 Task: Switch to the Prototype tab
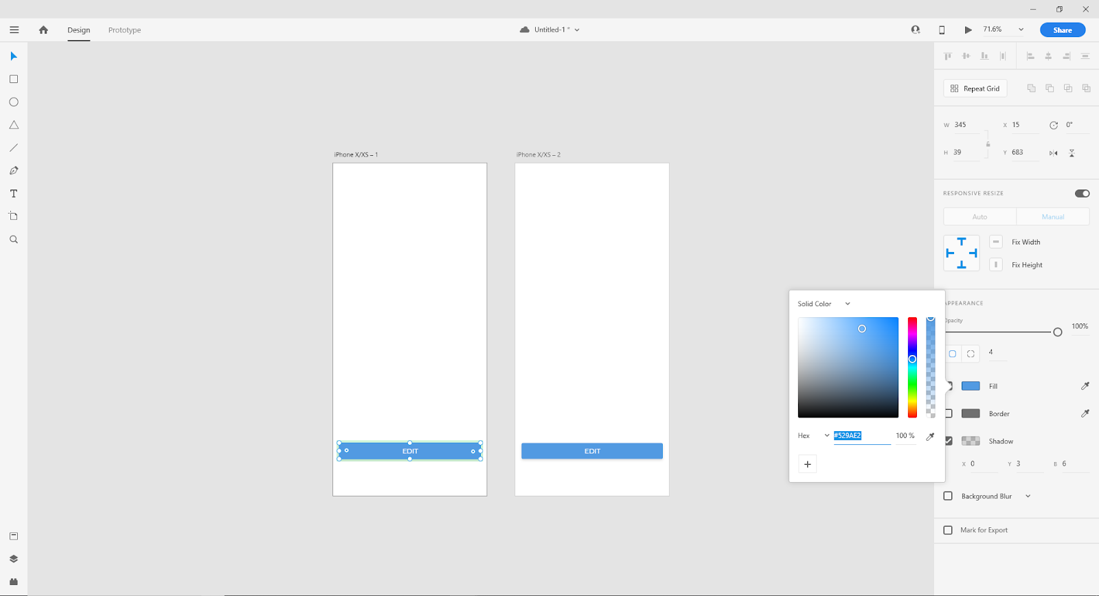[124, 30]
